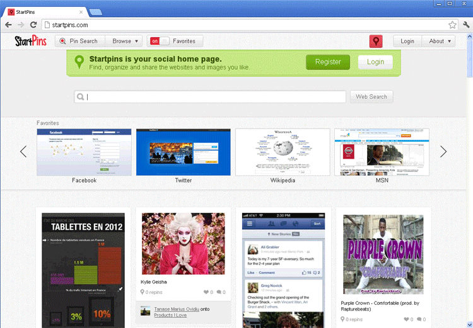Click the browser back arrow

point(8,25)
